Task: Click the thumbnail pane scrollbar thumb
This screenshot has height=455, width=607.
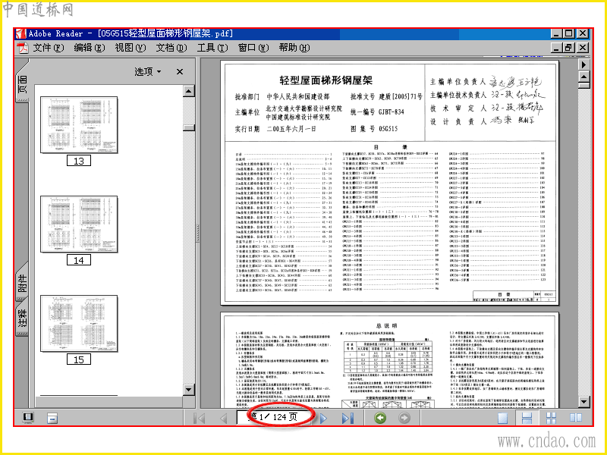Action: [188, 127]
